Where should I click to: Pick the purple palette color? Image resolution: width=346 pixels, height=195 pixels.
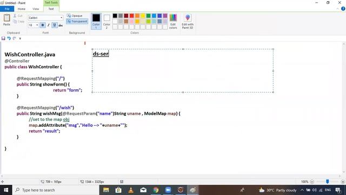pos(165,16)
